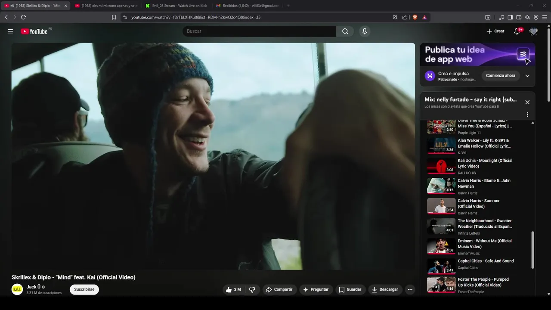Switch to the 'obs mi microno' tab
Image resolution: width=551 pixels, height=310 pixels.
(x=106, y=6)
